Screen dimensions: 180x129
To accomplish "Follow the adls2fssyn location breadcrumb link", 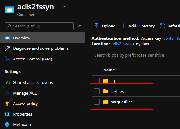I will [121, 44].
